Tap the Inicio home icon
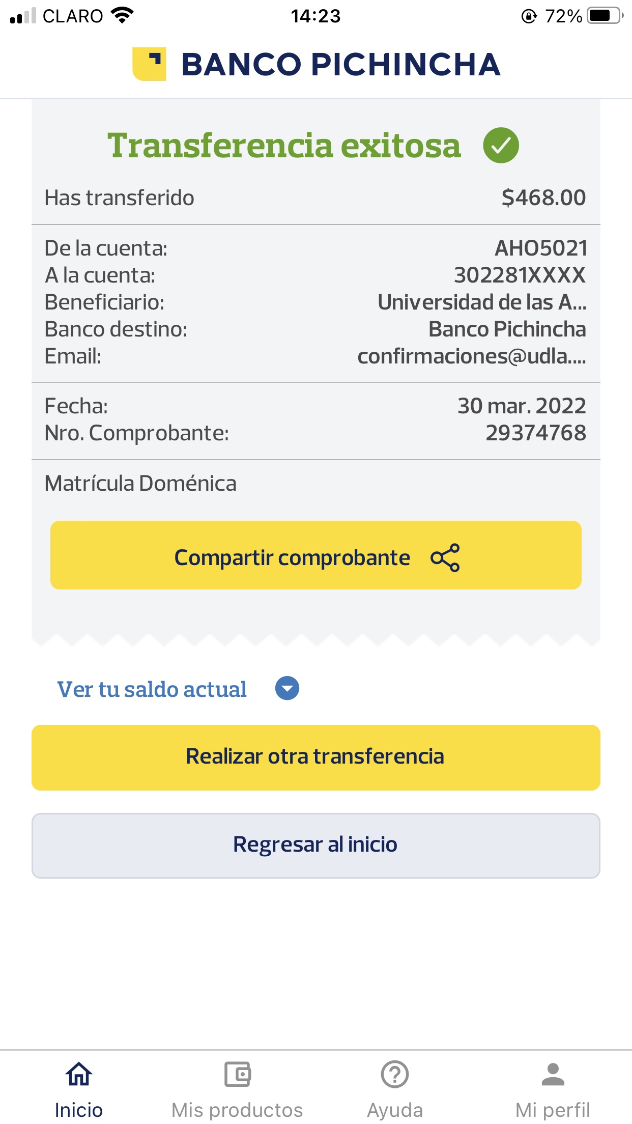Viewport: 632px width, 1124px height. 79,1074
